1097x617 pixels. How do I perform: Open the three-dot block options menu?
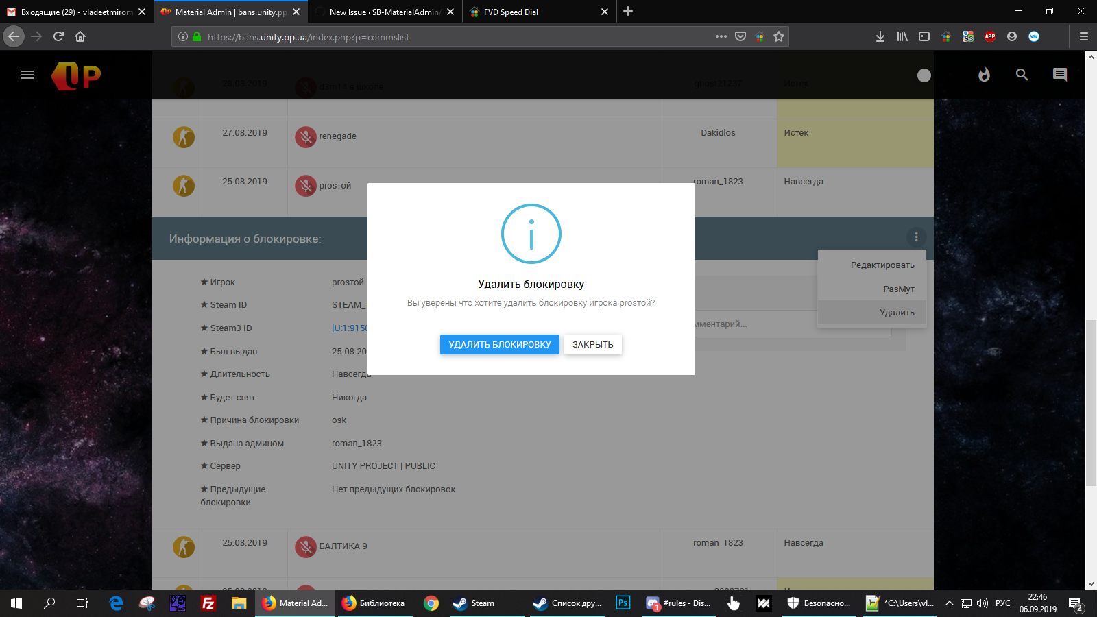916,237
